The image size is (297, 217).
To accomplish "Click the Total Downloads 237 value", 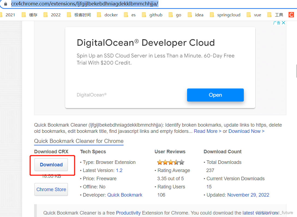I will coord(210,170).
